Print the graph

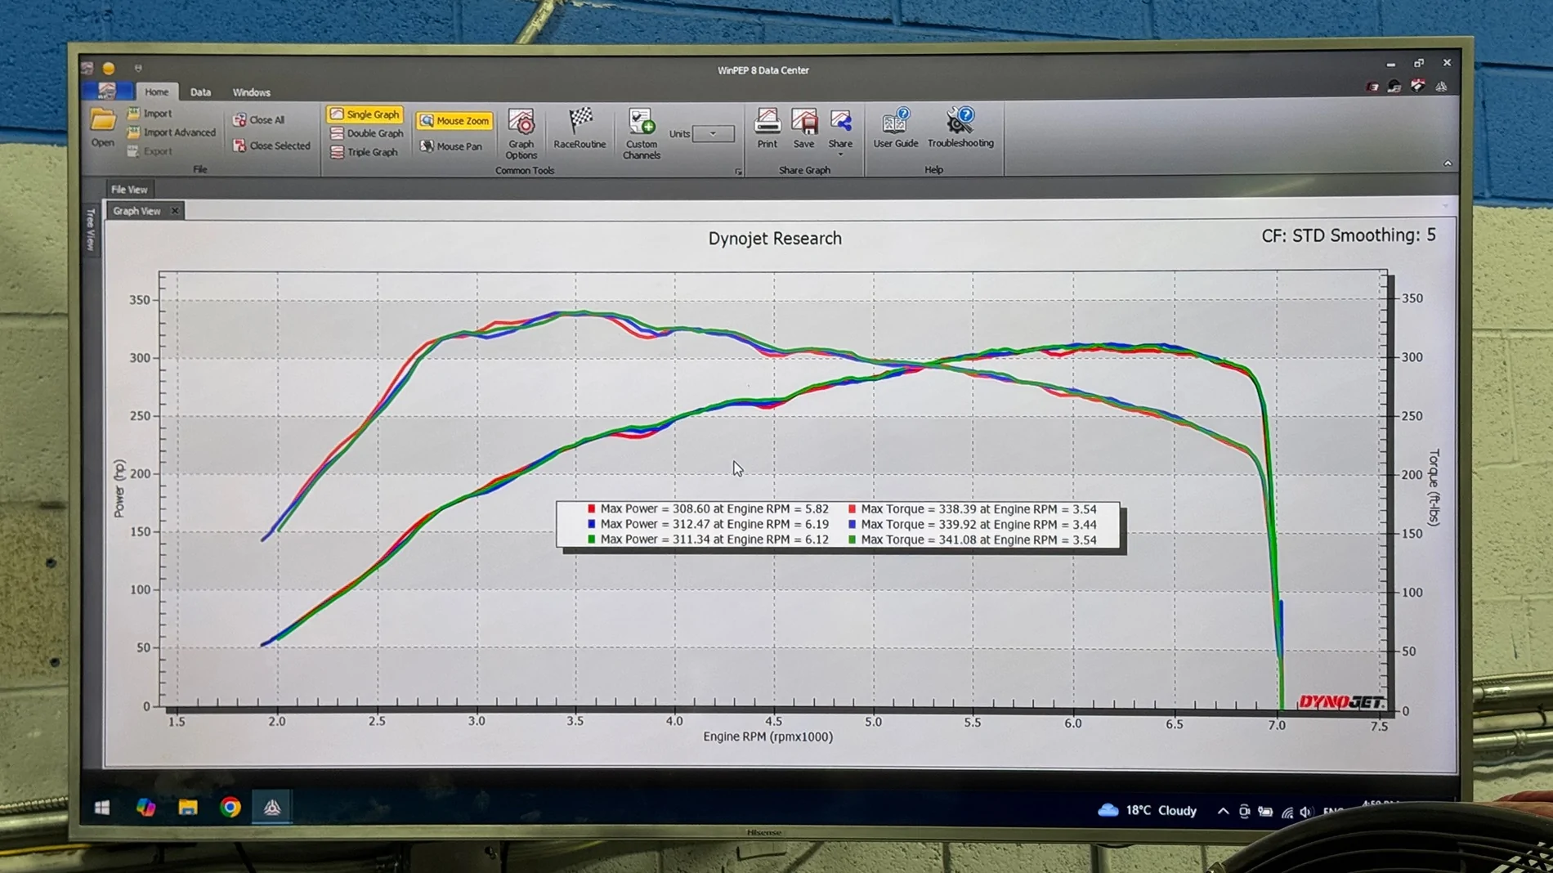point(767,128)
